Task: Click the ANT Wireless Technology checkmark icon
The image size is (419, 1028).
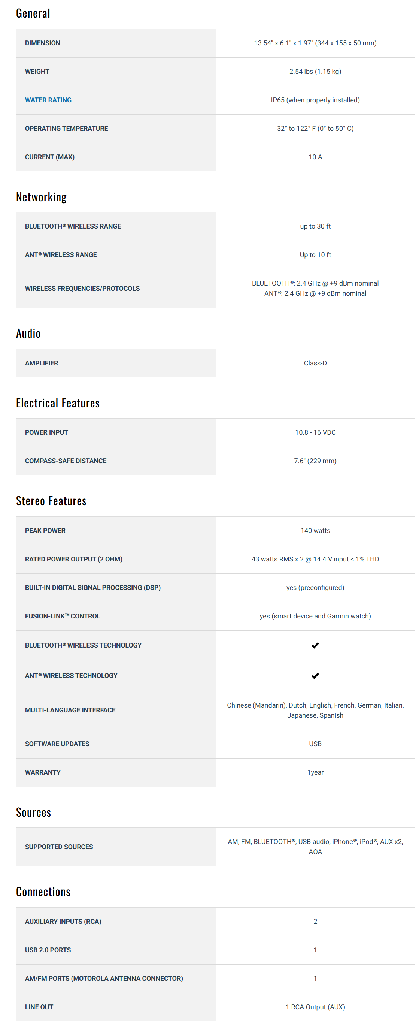Action: coord(315,676)
